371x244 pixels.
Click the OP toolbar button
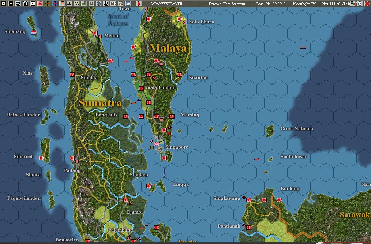(x=113, y=4)
